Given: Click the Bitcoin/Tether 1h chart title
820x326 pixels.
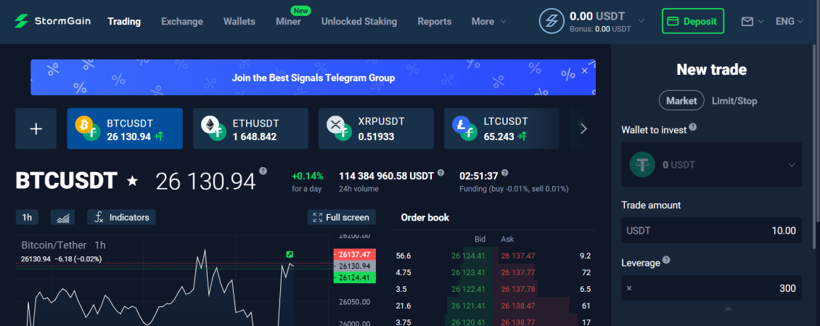Looking at the screenshot, I should [x=63, y=245].
